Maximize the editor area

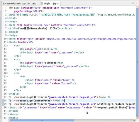click(137, 4)
